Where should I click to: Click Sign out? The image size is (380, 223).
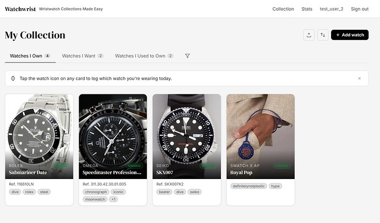pyautogui.click(x=360, y=9)
